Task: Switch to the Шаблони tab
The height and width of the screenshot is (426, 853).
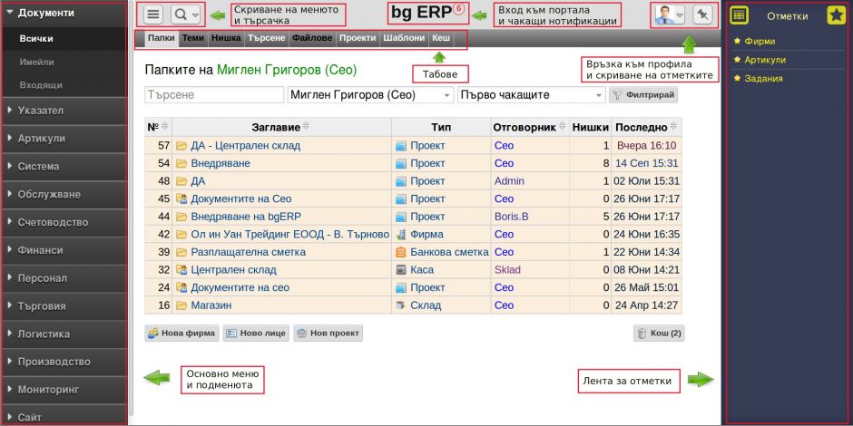Action: pyautogui.click(x=404, y=38)
